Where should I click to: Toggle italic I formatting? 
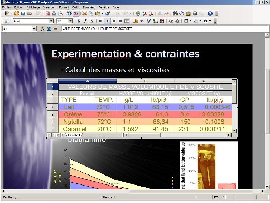(85, 21)
